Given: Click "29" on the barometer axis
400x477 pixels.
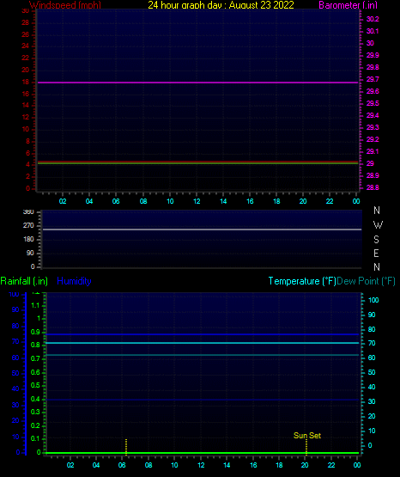Looking at the screenshot, I should pos(370,163).
